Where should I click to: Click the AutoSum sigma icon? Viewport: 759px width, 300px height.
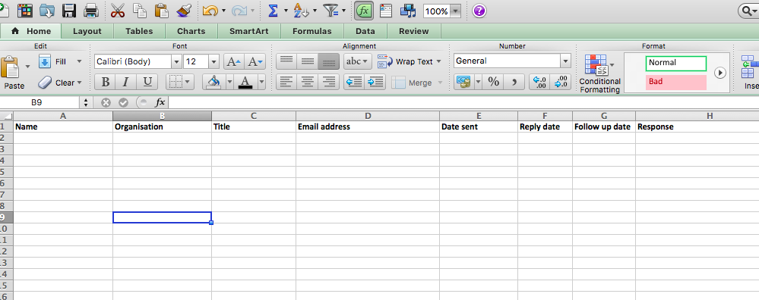tap(273, 11)
